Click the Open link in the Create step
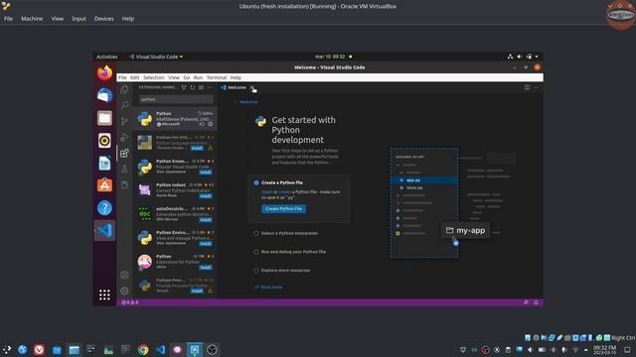This screenshot has width=636, height=357. point(267,191)
